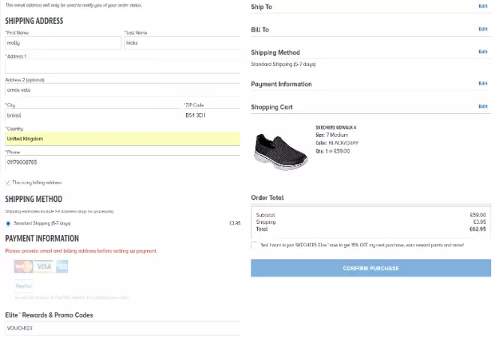Click the Address 2 field with amos vale

pyautogui.click(x=122, y=90)
